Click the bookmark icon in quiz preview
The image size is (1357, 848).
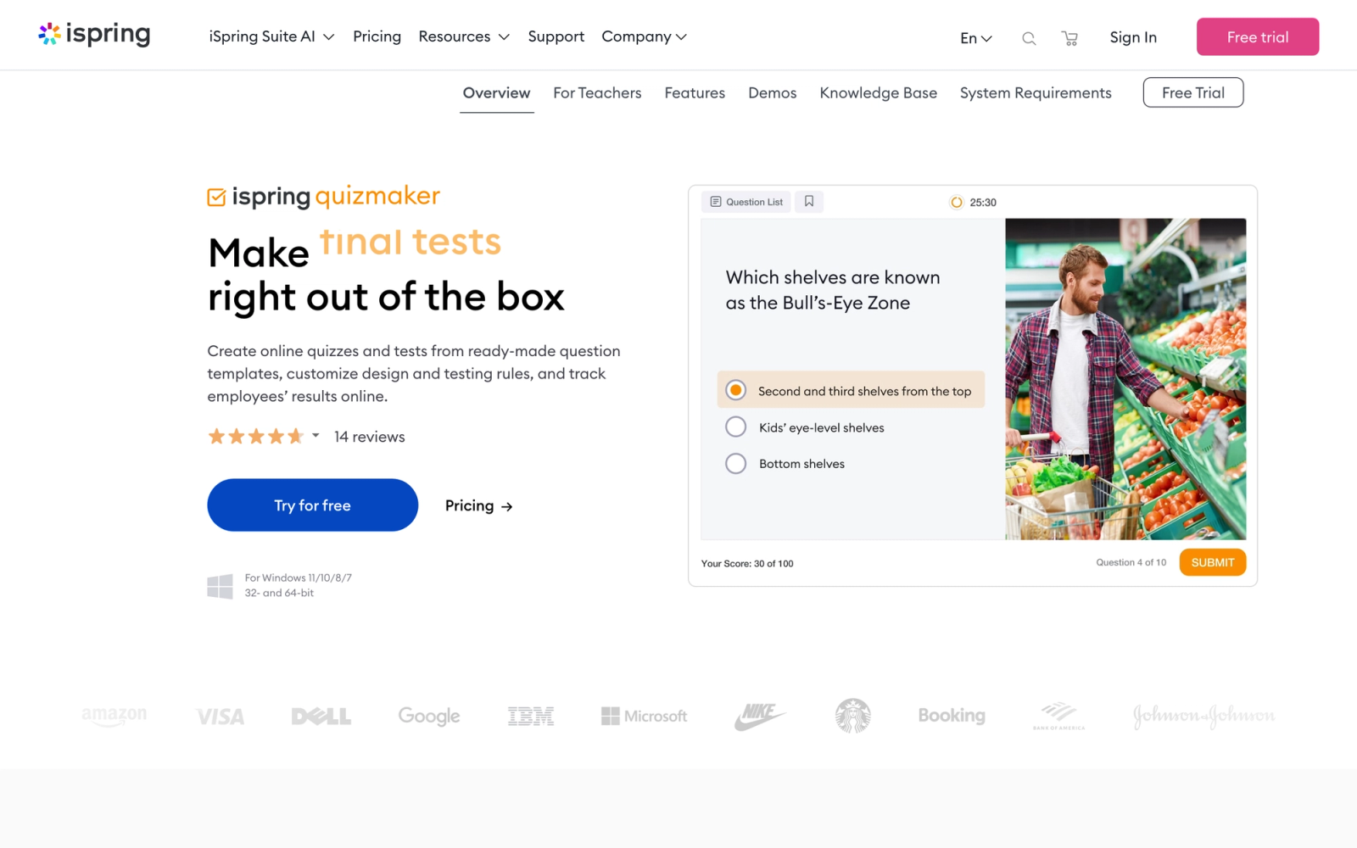809,202
